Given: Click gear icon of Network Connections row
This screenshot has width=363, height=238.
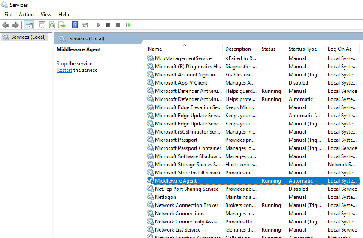Looking at the screenshot, I should 151,213.
